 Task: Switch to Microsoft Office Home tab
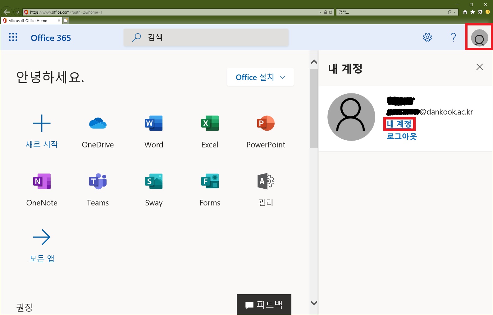tap(31, 20)
